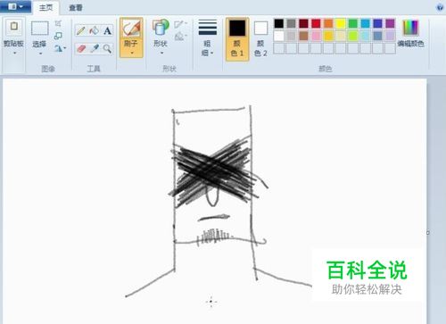Open the Edit colors rainbow icon
Viewport: 446px width, 324px height.
[410, 28]
